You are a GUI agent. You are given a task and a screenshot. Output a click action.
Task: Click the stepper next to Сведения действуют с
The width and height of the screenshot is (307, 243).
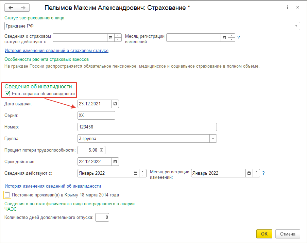click(143, 173)
